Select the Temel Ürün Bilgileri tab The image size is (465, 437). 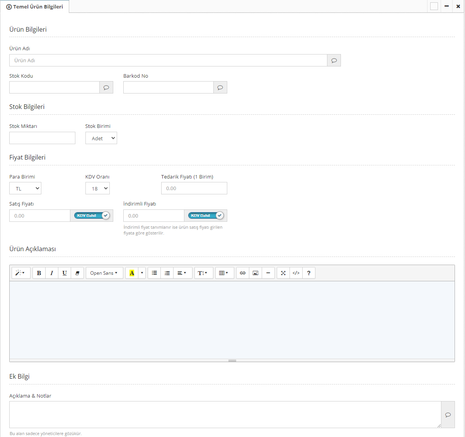coord(35,7)
